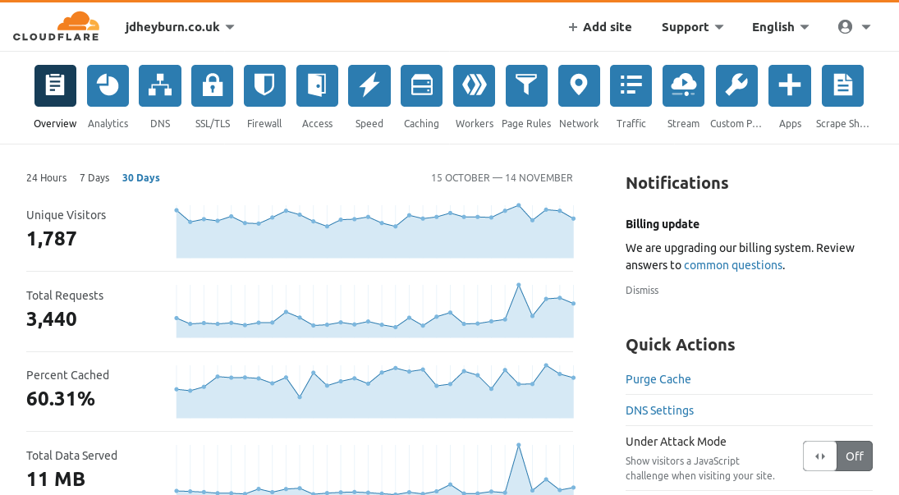This screenshot has height=495, width=899.
Task: Click the 15 October — 14 November date range
Action: pos(502,178)
